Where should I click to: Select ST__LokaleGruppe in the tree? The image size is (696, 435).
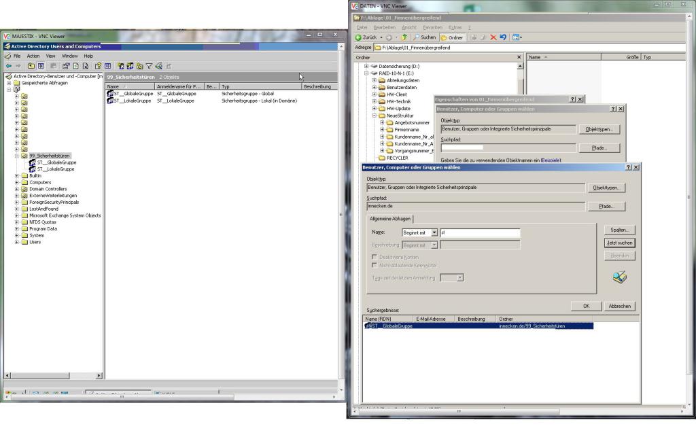[x=56, y=169]
